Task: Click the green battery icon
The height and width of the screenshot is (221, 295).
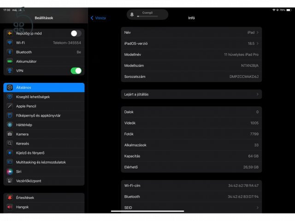Action: tap(10, 61)
